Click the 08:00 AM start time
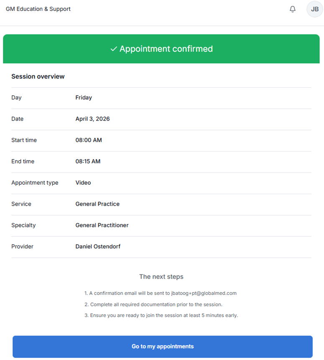 (x=89, y=140)
